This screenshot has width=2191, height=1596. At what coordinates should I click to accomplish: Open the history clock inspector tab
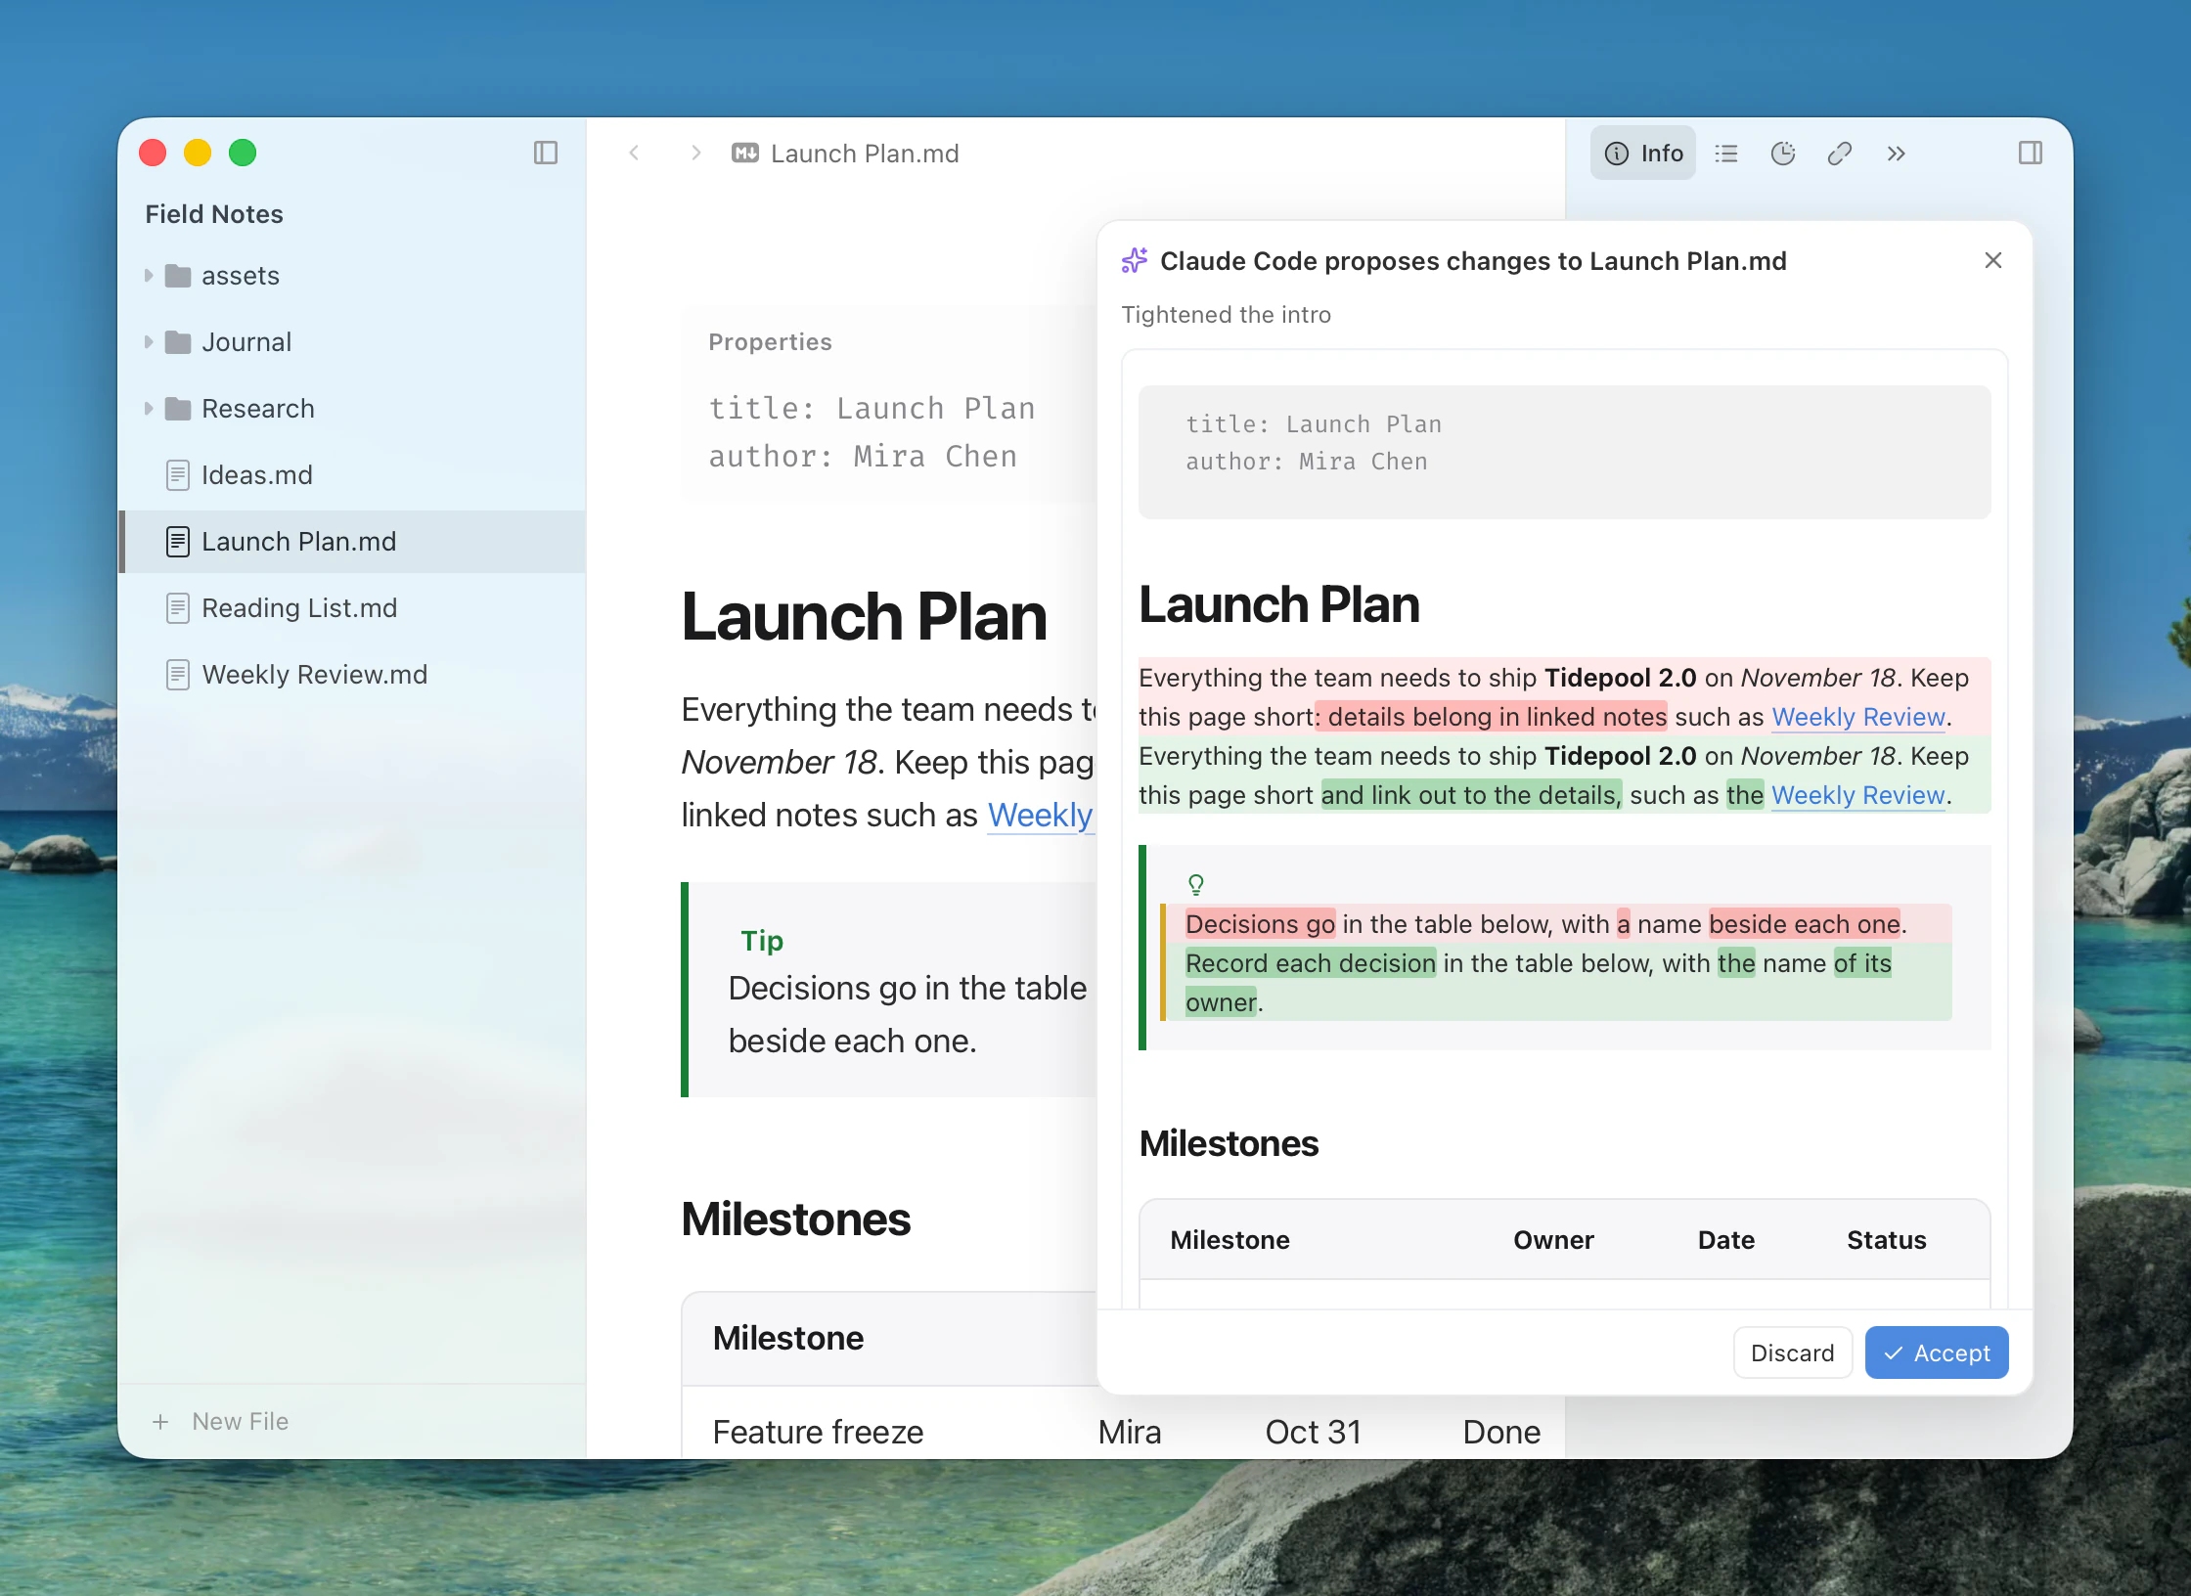tap(1783, 153)
